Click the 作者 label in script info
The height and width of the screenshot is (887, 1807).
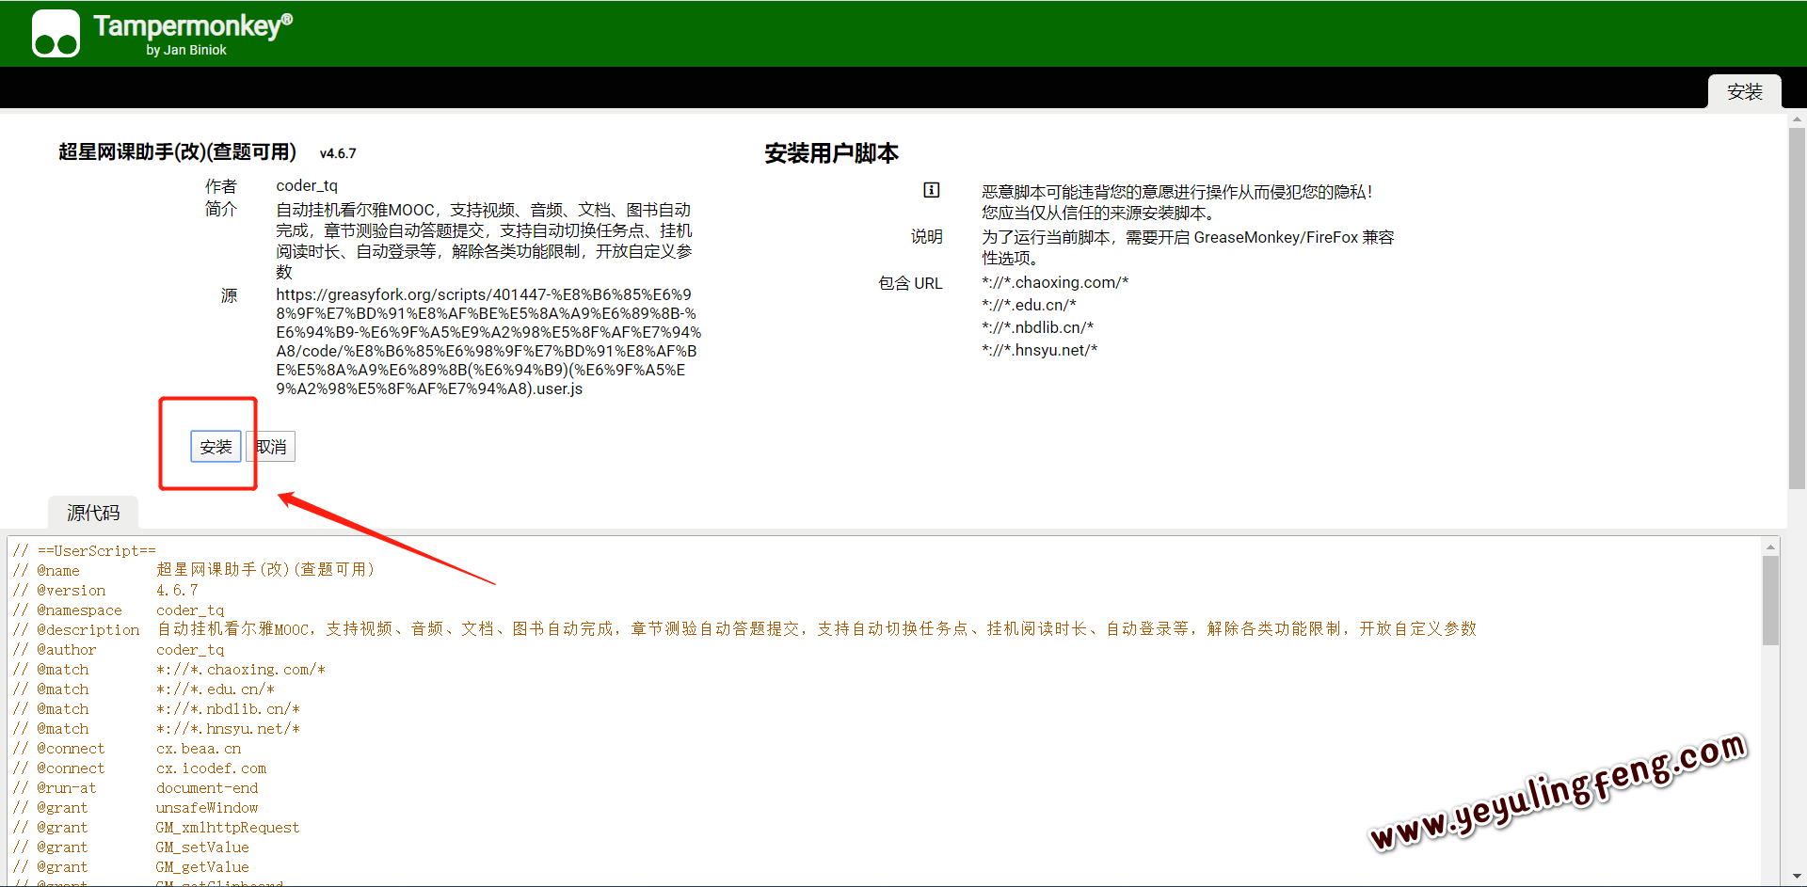[x=221, y=186]
